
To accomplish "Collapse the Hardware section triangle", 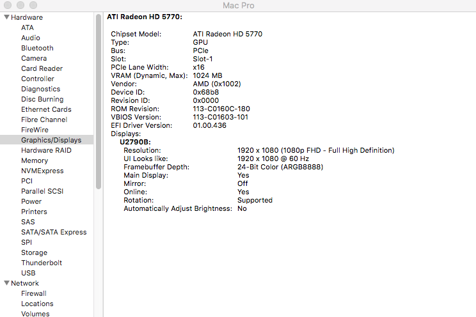I will 6,17.
